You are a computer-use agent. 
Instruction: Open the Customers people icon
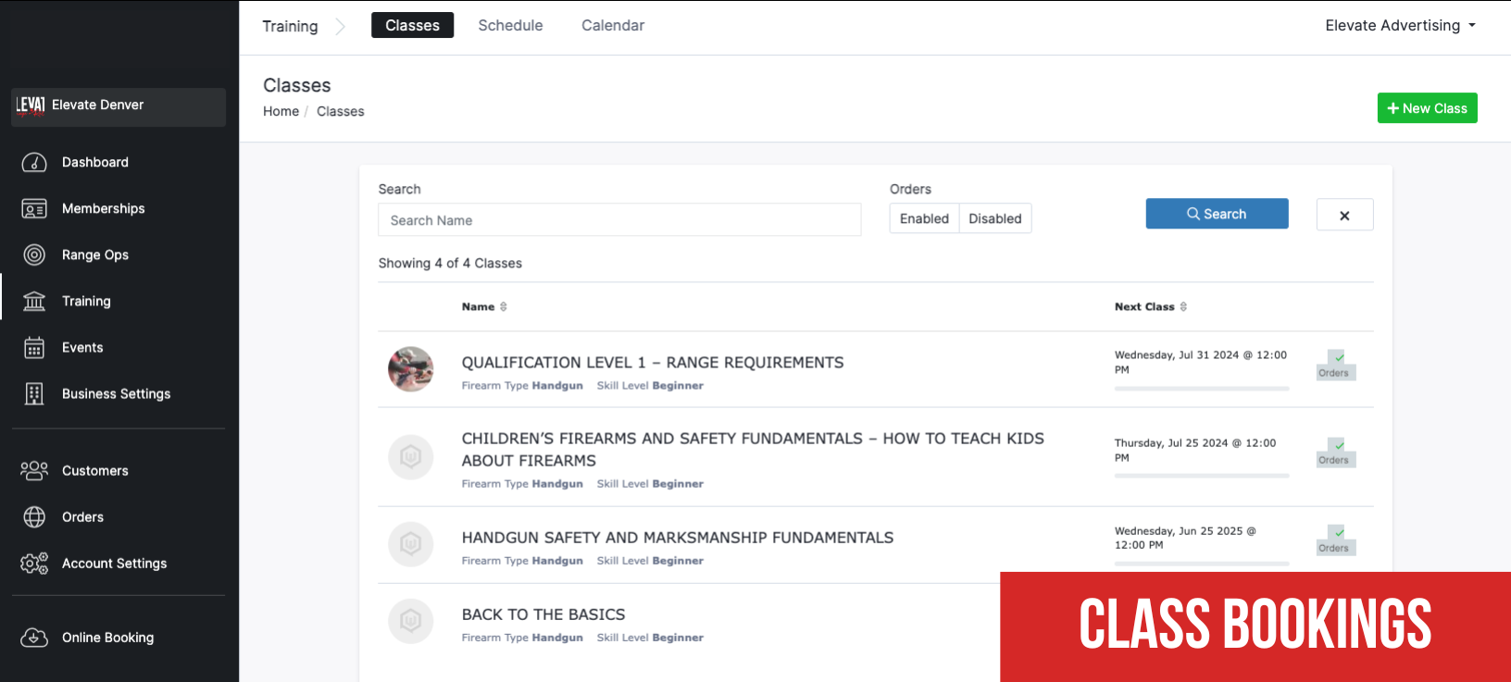click(x=34, y=471)
